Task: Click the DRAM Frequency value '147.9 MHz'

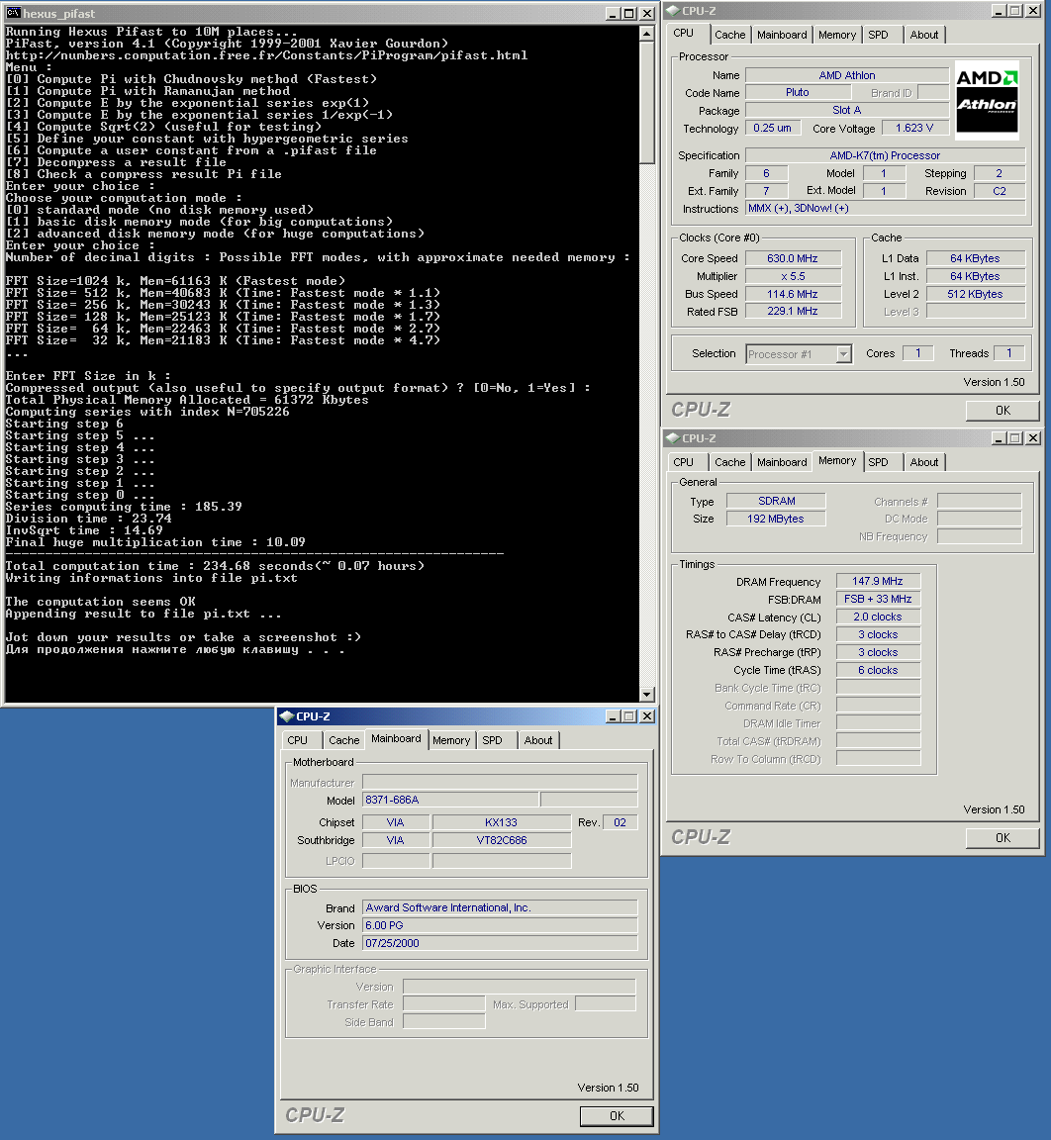Action: point(878,581)
